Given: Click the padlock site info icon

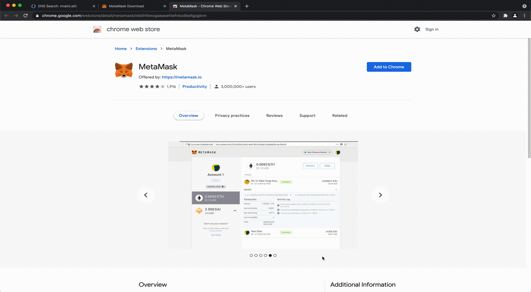Looking at the screenshot, I should point(37,16).
